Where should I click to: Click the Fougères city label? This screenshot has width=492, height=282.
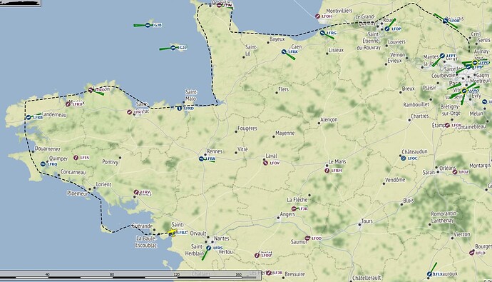tap(247, 129)
